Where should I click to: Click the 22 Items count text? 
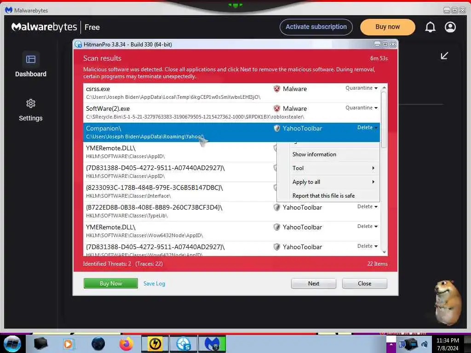[x=377, y=264]
